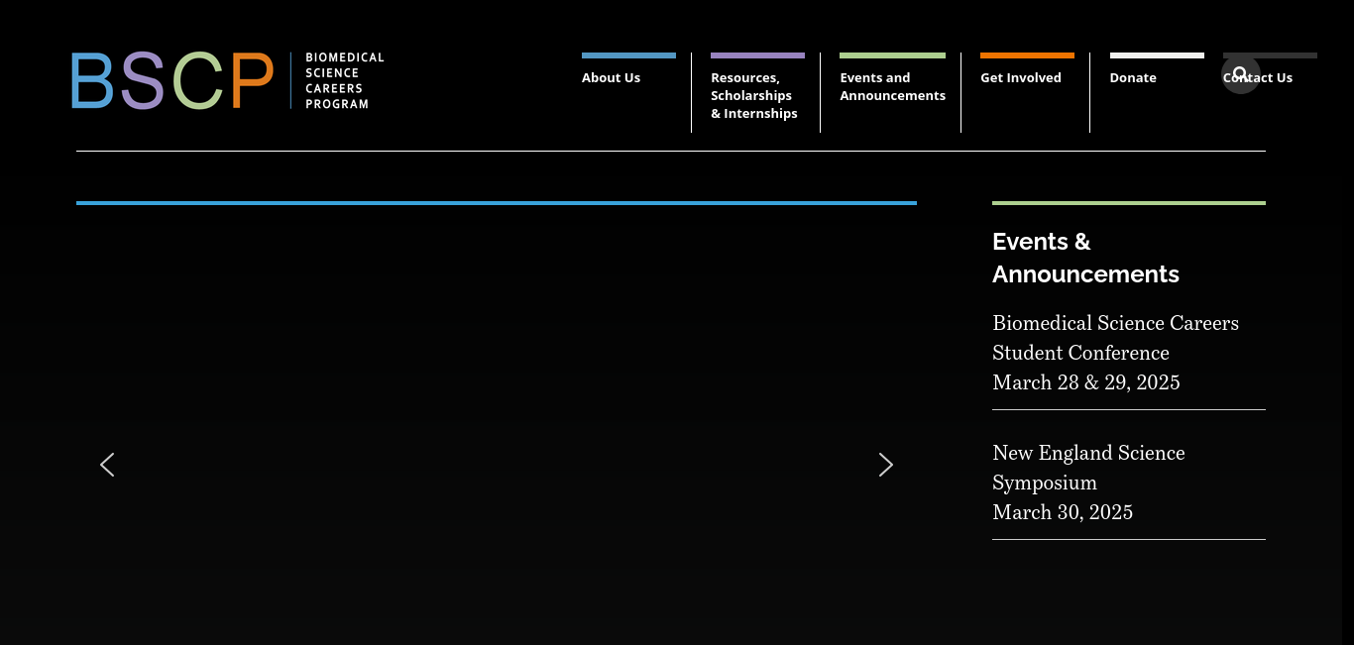Click the Events & Announcements sidebar heading
Viewport: 1354px width, 645px height.
tap(1085, 258)
